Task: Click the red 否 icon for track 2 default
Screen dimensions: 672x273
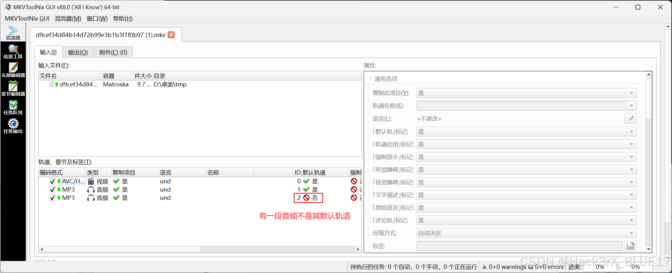Action: point(306,198)
